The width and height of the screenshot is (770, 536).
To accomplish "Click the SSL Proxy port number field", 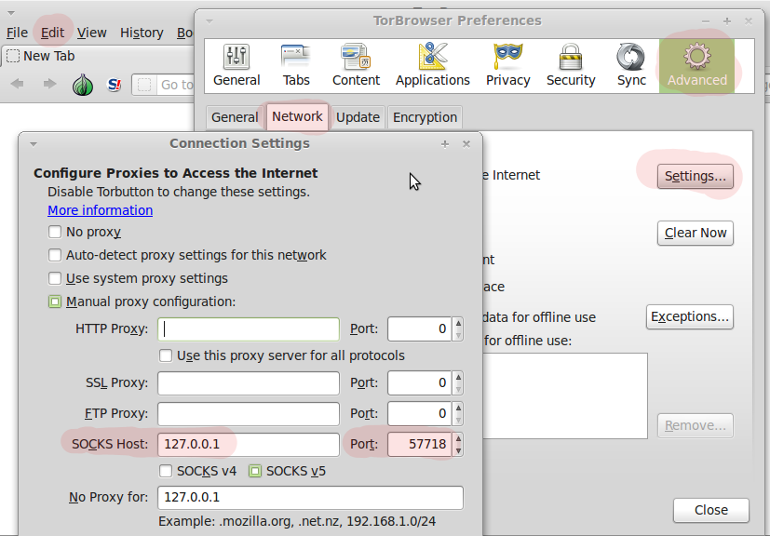I will click(x=420, y=382).
